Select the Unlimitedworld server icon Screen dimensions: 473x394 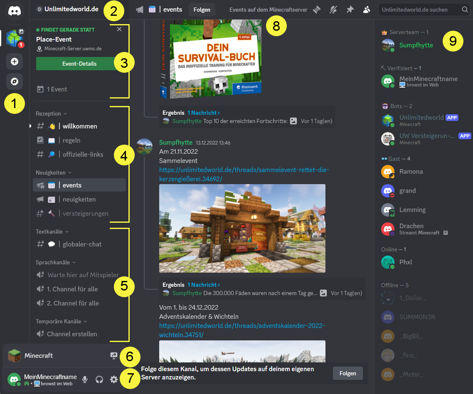15,38
